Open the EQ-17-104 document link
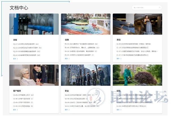 click(x=27, y=44)
